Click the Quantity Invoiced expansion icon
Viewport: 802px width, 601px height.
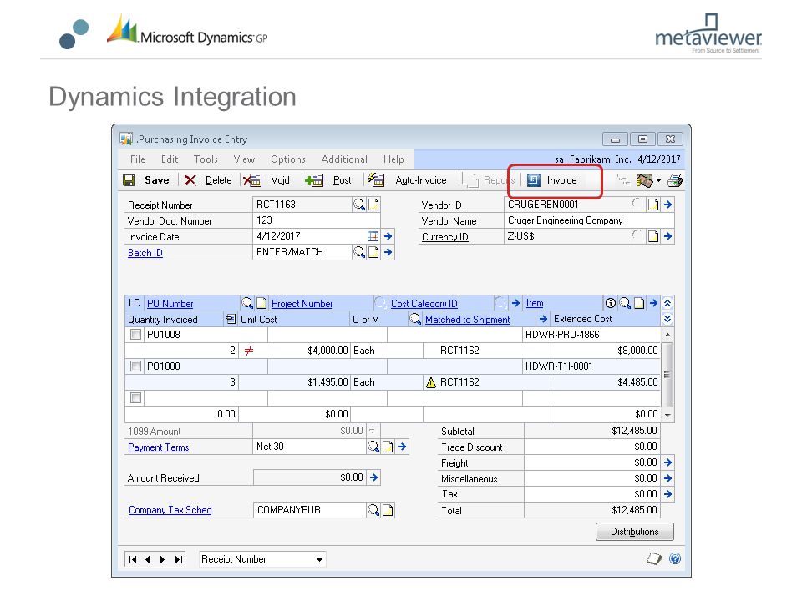tap(231, 319)
